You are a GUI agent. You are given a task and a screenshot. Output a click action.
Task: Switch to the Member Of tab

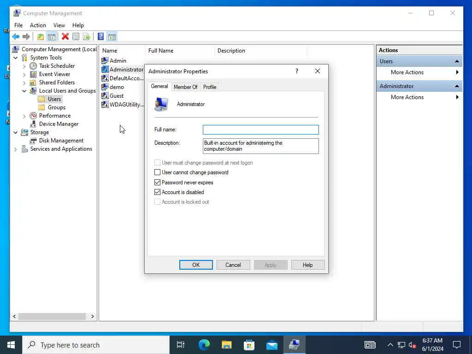tap(185, 87)
